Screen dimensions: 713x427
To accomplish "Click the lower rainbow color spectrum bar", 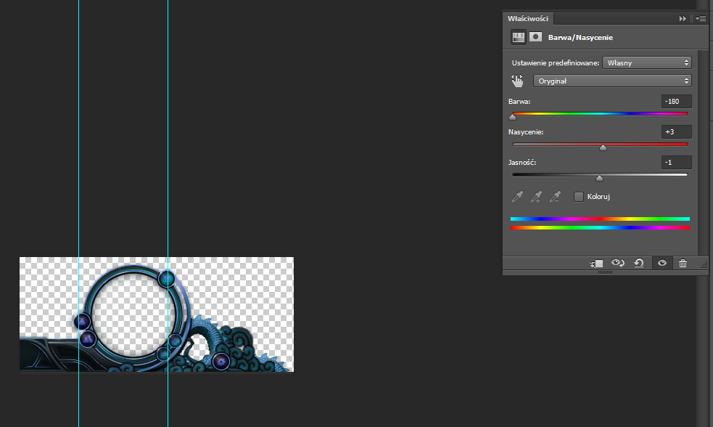I will point(600,227).
